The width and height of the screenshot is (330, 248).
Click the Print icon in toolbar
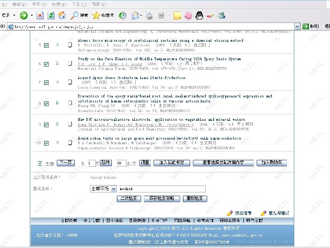[149, 16]
